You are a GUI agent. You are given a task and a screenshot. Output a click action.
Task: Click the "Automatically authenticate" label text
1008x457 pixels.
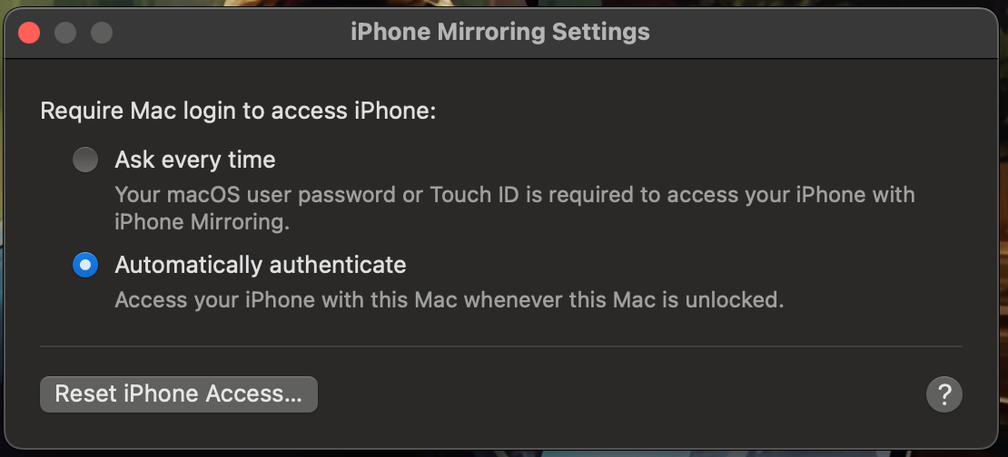[x=260, y=266]
